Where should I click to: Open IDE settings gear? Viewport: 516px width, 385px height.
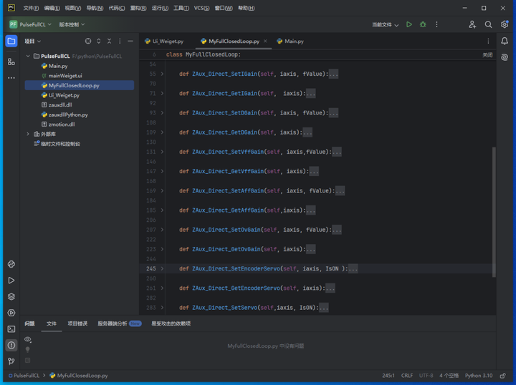tap(505, 24)
